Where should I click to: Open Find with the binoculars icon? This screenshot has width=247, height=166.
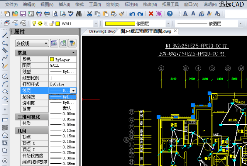(x=79, y=14)
